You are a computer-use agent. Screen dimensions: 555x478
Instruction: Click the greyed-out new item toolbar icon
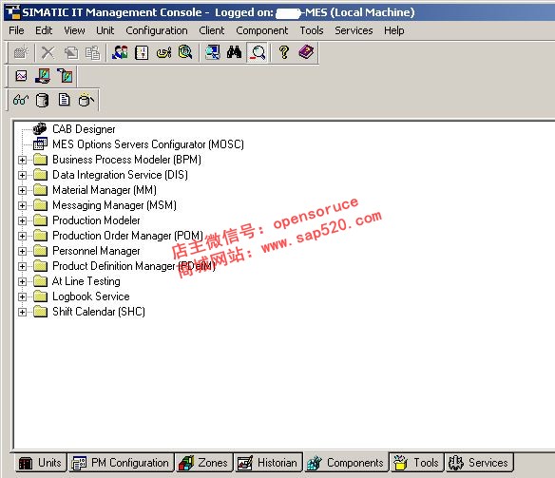pyautogui.click(x=21, y=52)
